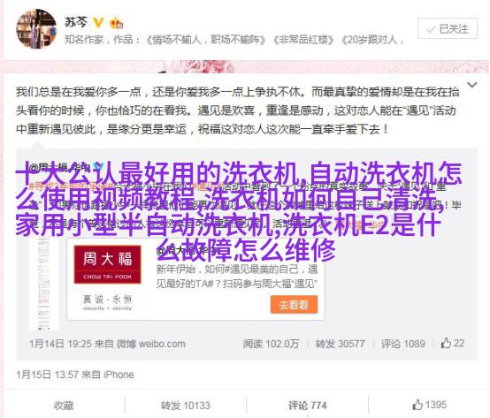Like the reposted weibo with 22 likes
This screenshot has height=418, width=490.
click(x=452, y=343)
